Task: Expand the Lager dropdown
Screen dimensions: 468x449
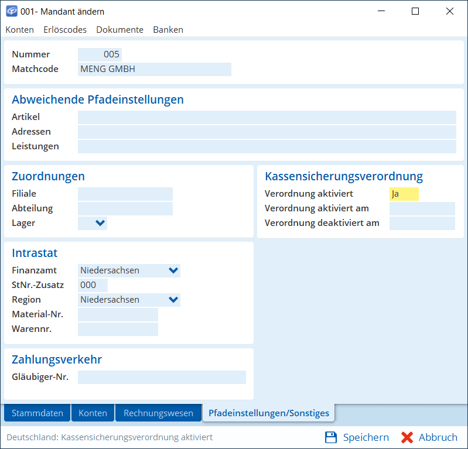Action: point(100,223)
